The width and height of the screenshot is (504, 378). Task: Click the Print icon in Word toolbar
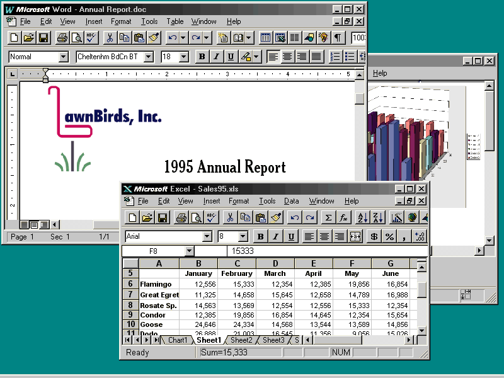click(62, 38)
